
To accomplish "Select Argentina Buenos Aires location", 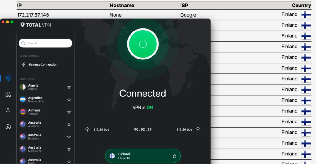I will pos(45,100).
